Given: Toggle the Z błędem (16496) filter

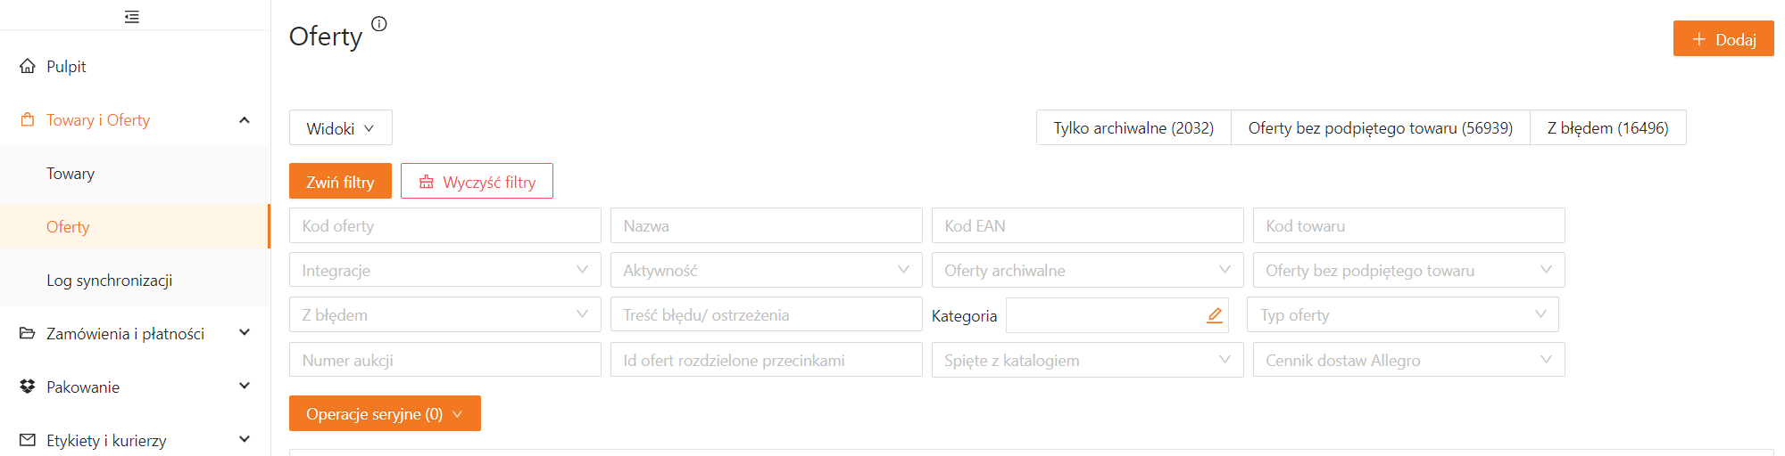Looking at the screenshot, I should click(1607, 128).
